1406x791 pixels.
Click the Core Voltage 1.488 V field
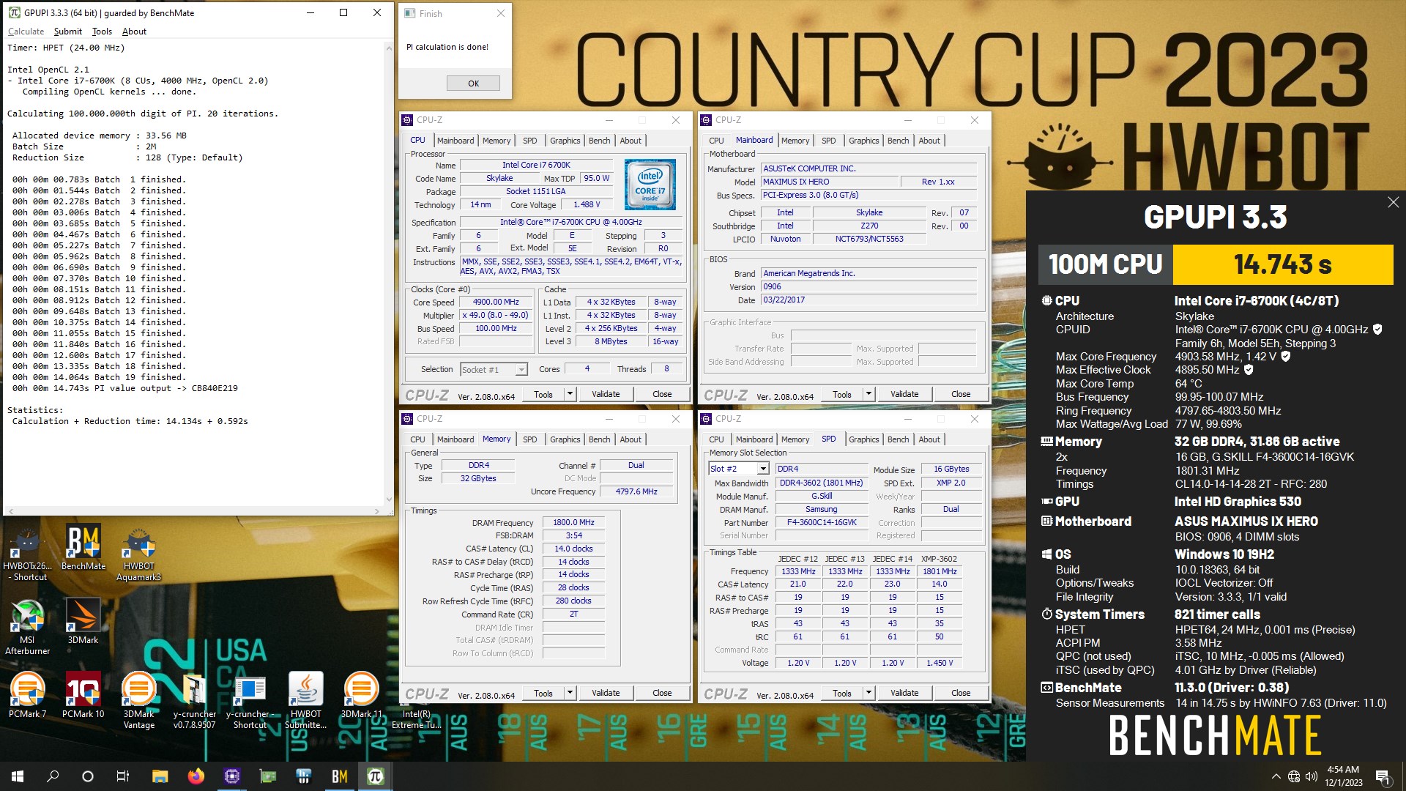[587, 205]
